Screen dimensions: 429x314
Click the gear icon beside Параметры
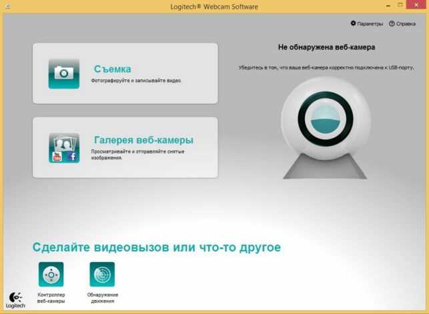(x=353, y=24)
